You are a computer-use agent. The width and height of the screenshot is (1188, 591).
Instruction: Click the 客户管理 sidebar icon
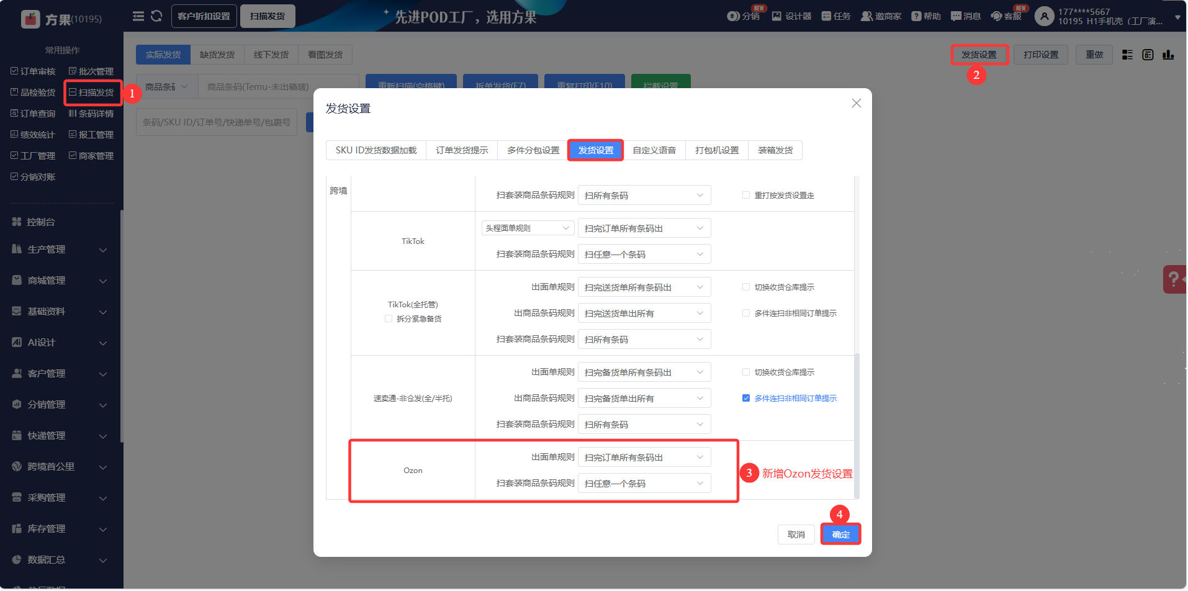17,373
